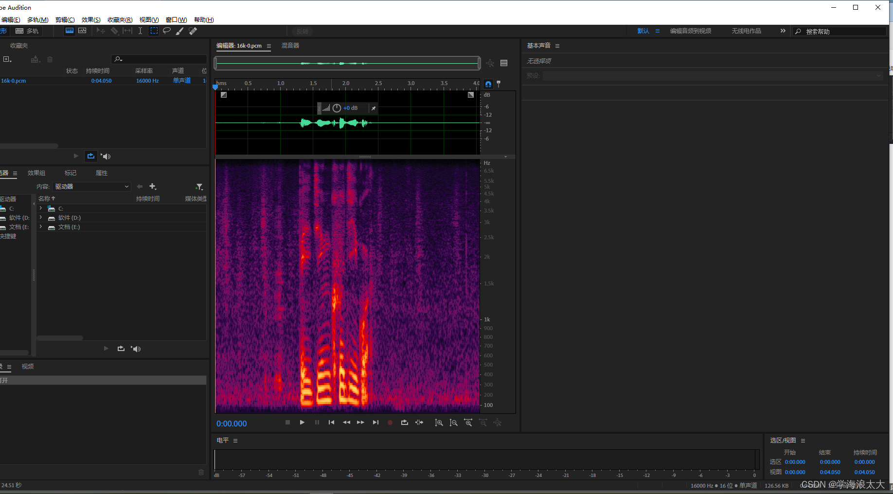
Task: Expand the 软件 (D:) drive row
Action: point(41,217)
